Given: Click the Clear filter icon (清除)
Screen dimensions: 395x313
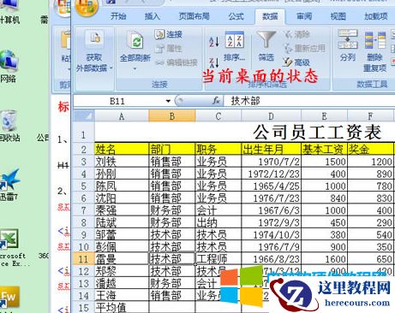Looking at the screenshot, I should (x=290, y=34).
